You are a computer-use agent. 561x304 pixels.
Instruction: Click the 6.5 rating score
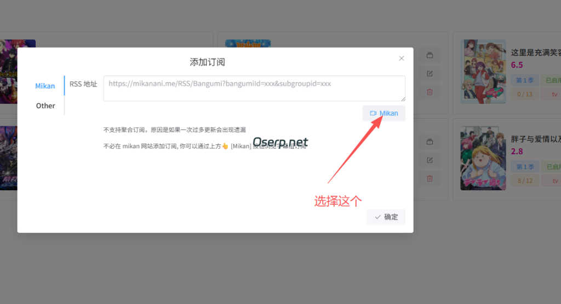pos(517,65)
